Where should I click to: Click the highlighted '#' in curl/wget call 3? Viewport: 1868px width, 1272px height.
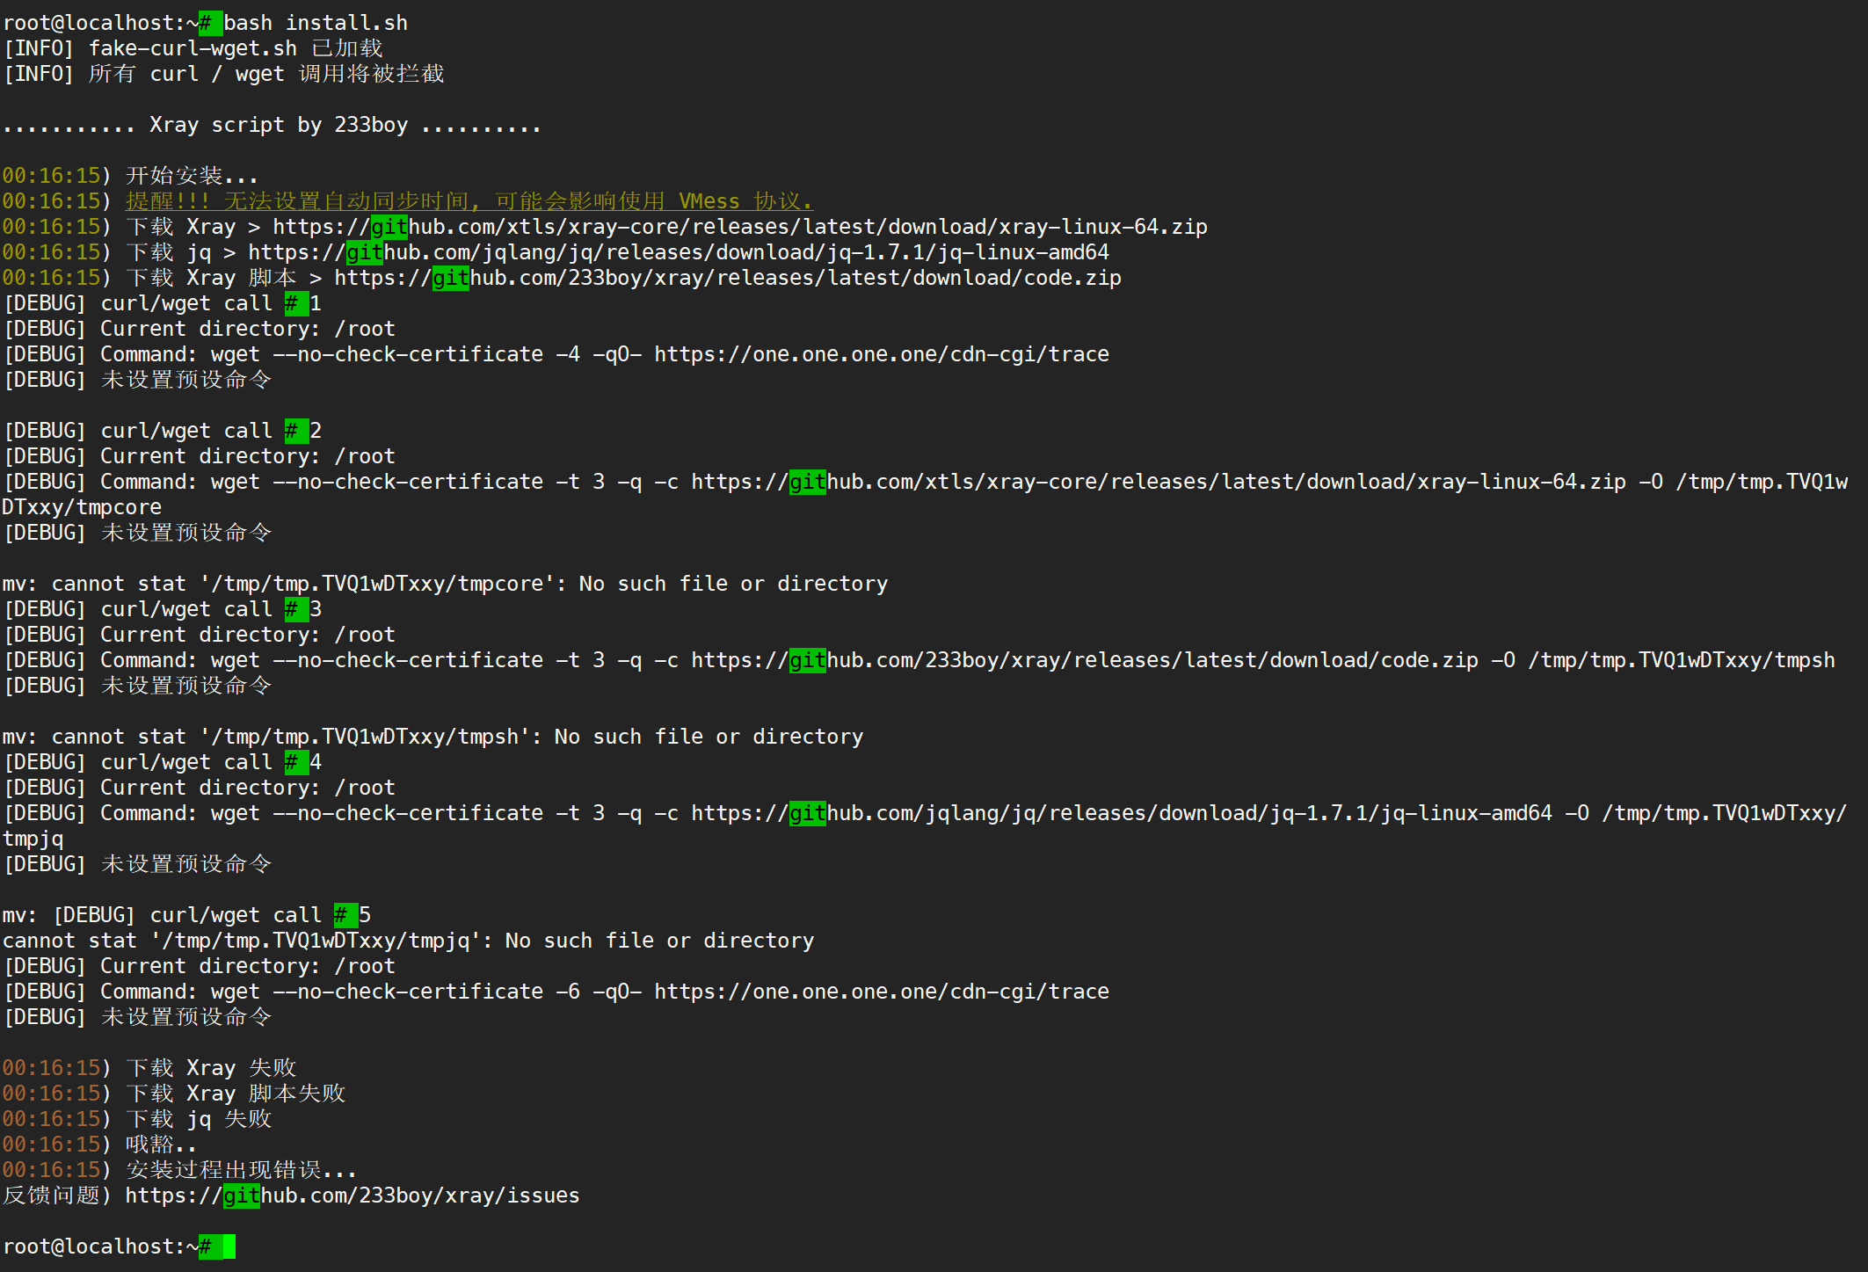pos(292,609)
